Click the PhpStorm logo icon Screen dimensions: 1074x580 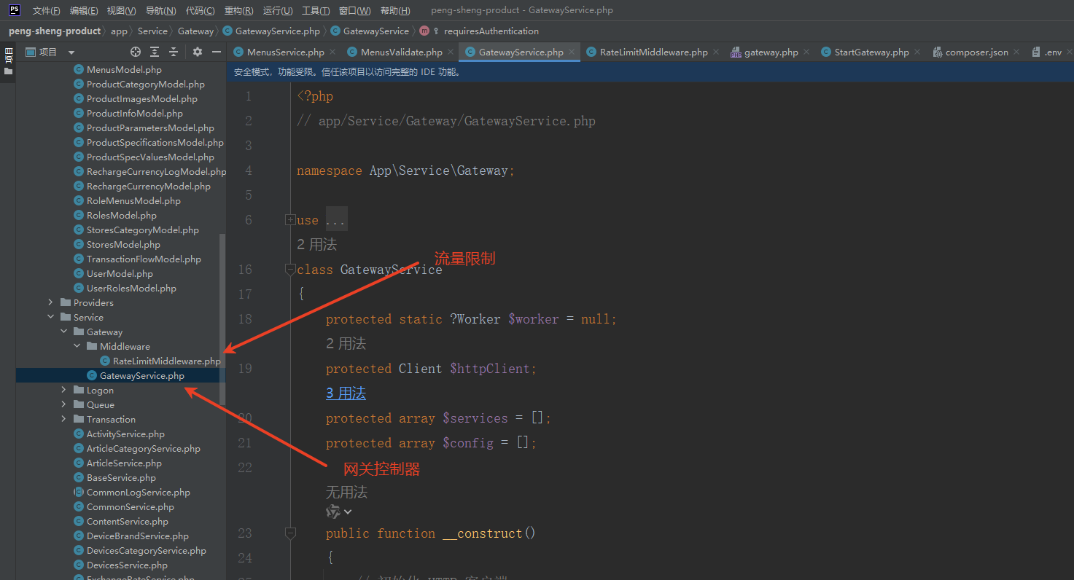14,10
